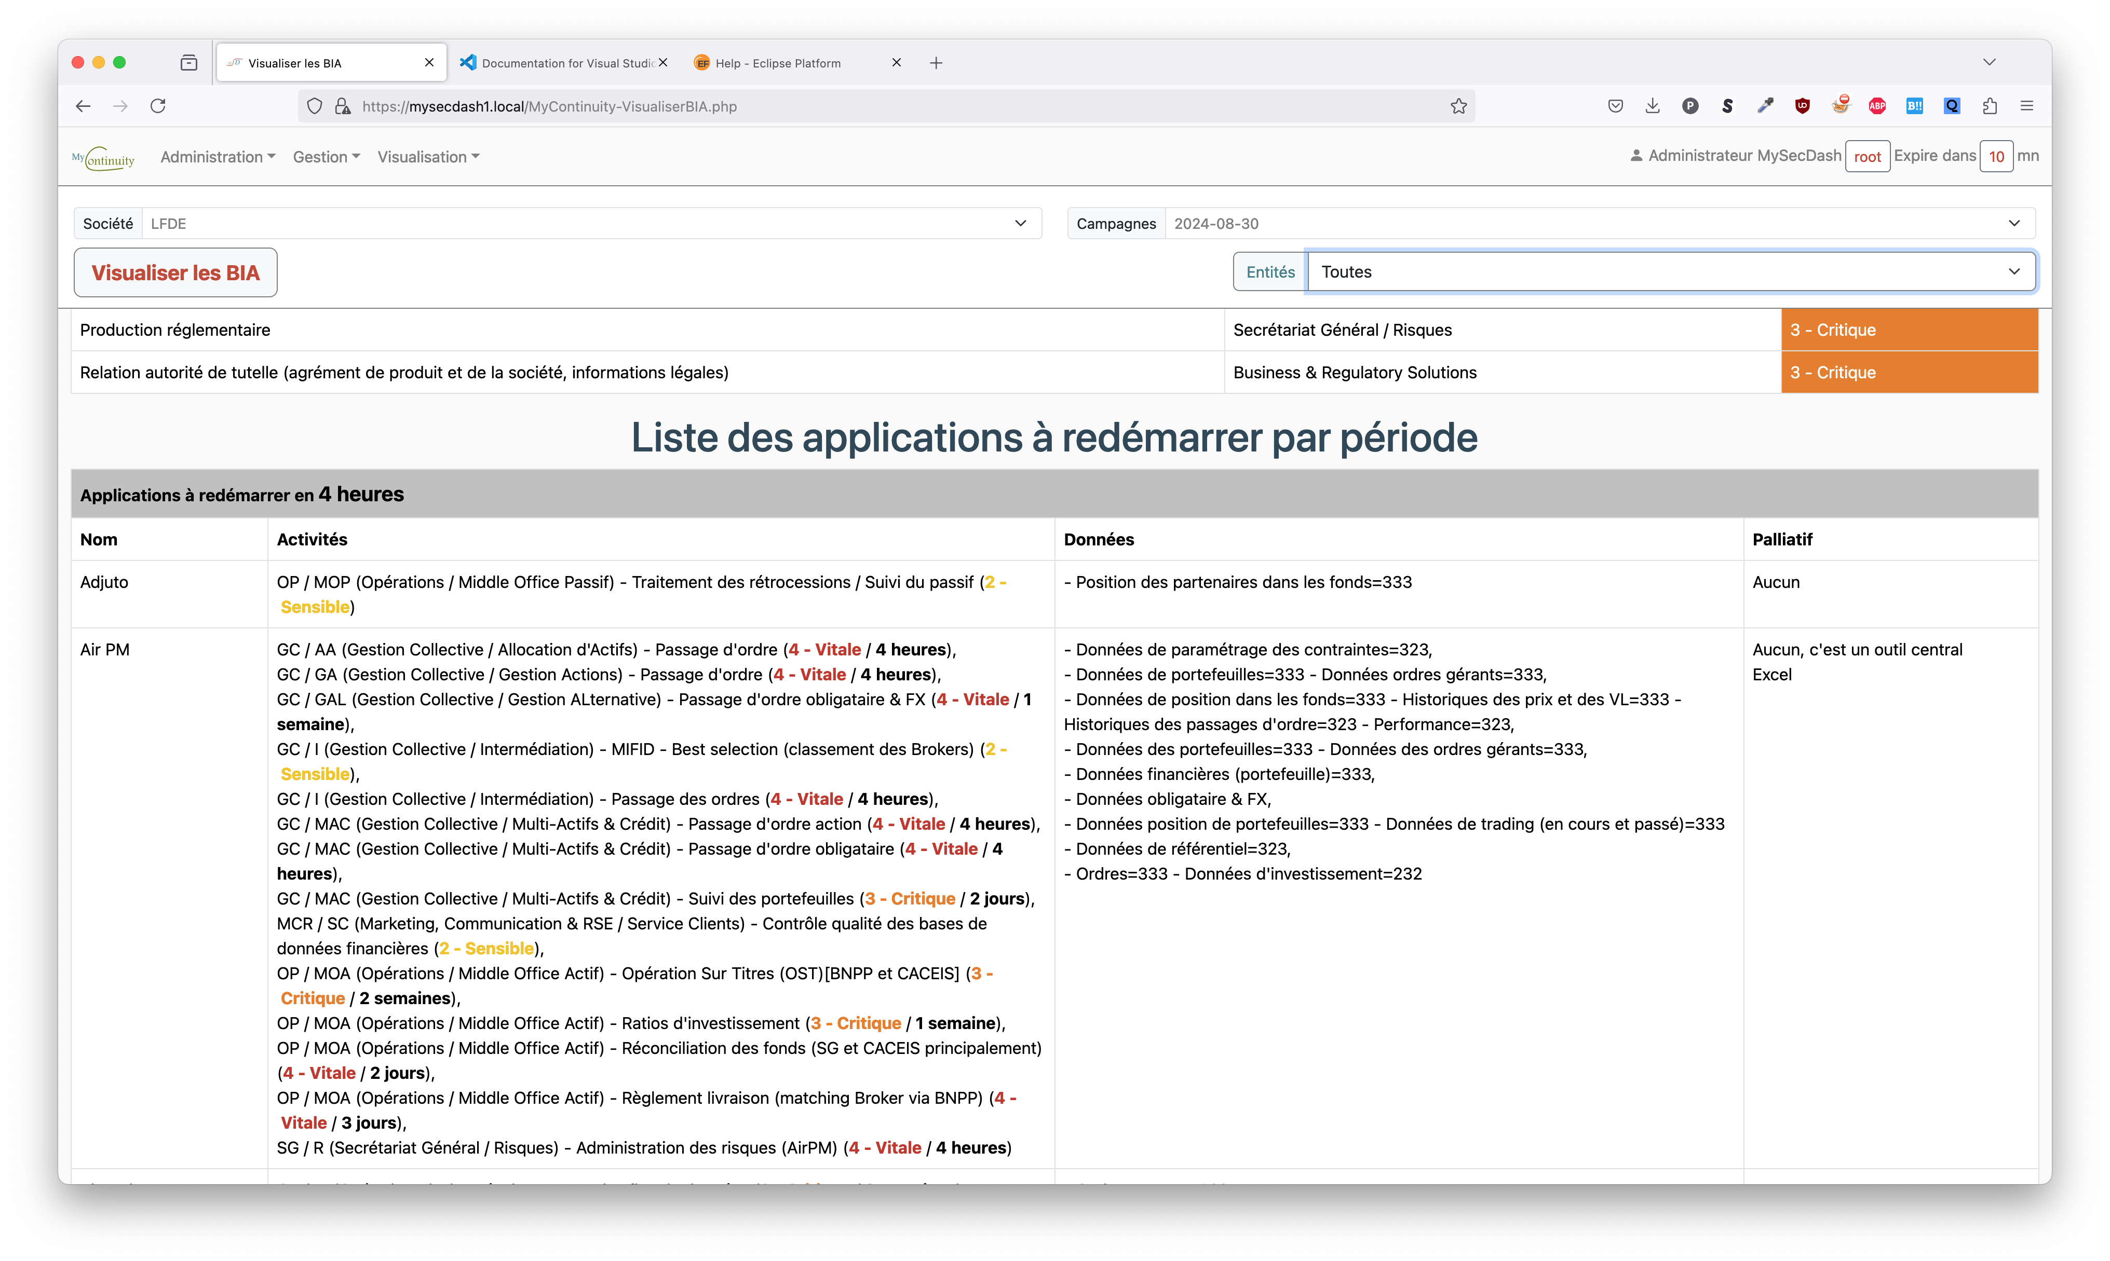Image resolution: width=2110 pixels, height=1261 pixels.
Task: Click the 10 minutes expiry badge
Action: point(1996,156)
